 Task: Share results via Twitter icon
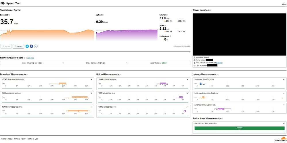tap(27, 46)
